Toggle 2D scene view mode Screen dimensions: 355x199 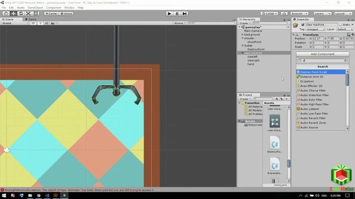[33, 23]
